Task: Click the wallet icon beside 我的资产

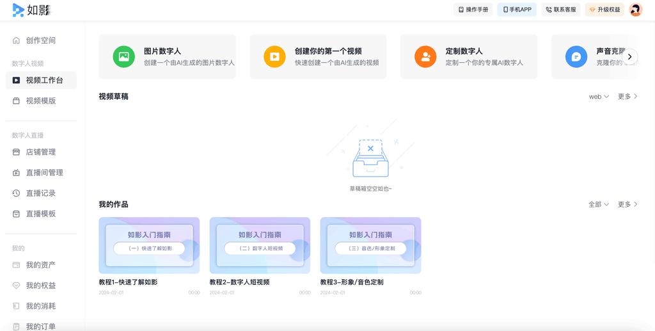Action: (x=16, y=265)
